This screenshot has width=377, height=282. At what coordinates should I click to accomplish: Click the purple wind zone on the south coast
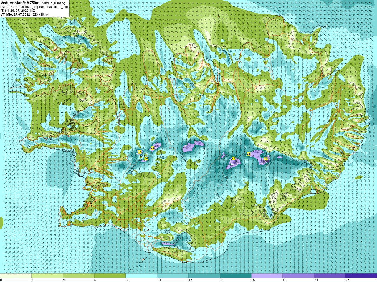168,244
